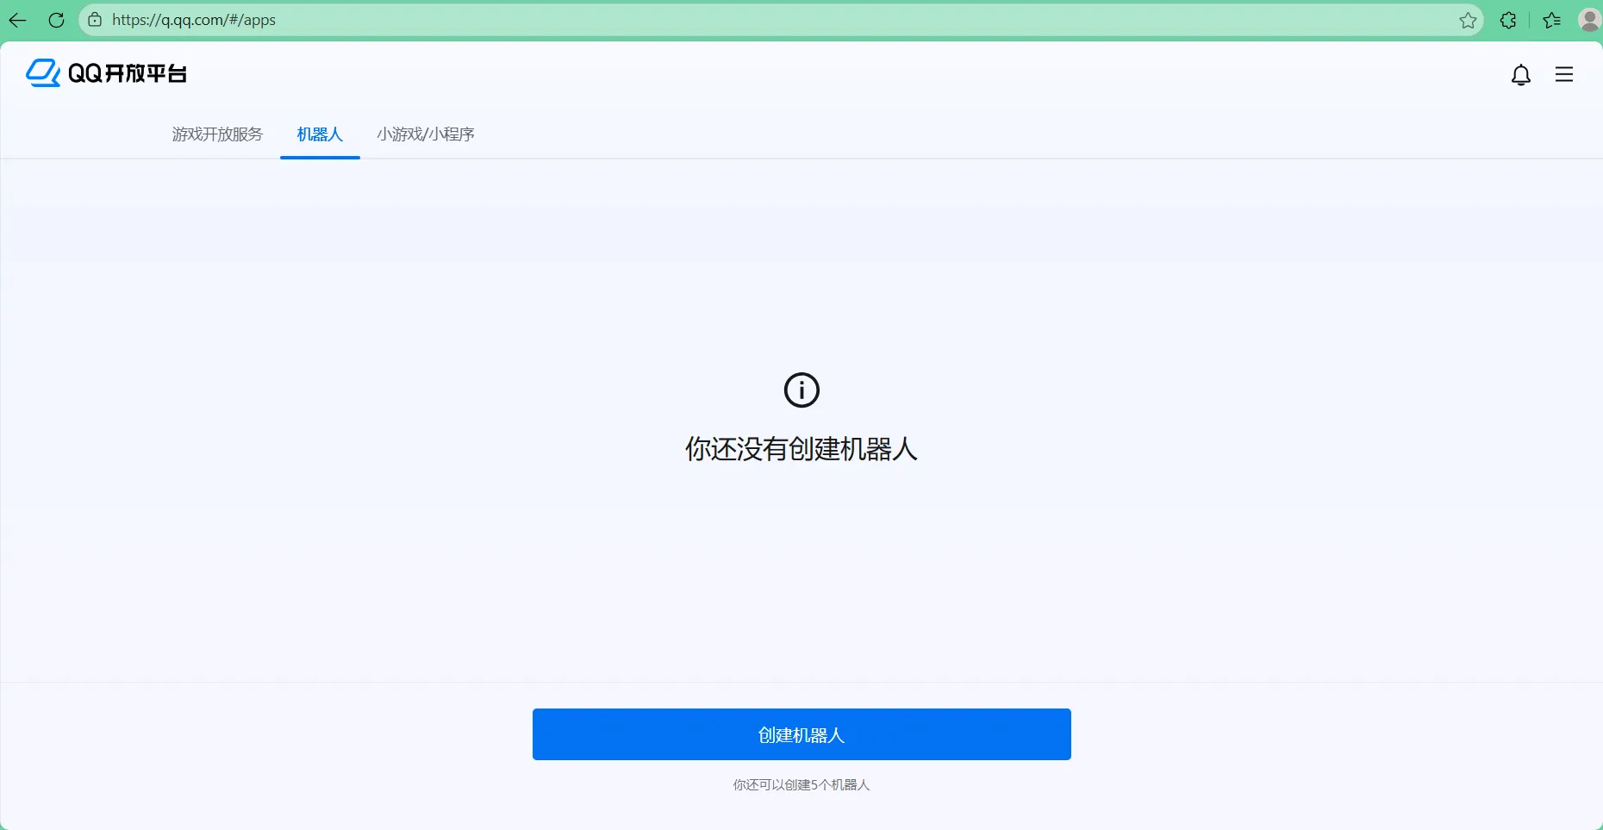Add page to favorites with the star icon
The width and height of the screenshot is (1603, 830).
[x=1468, y=20]
